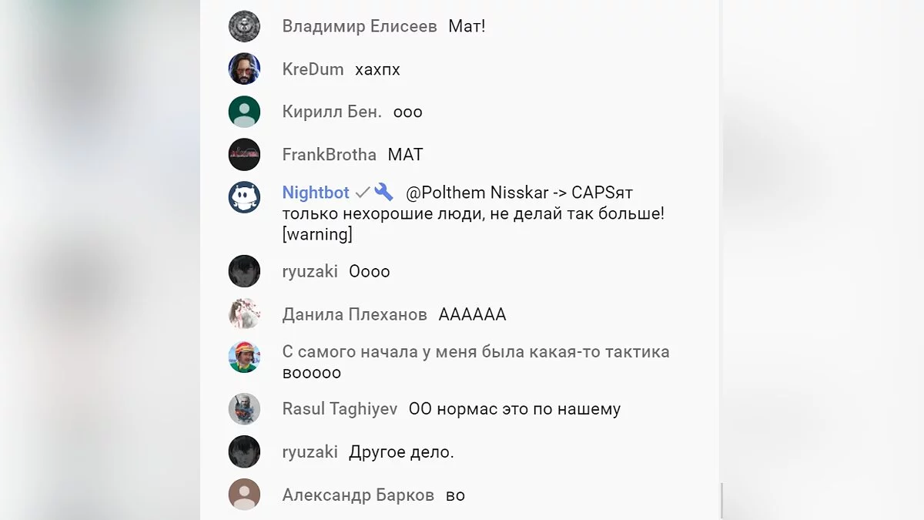Click Nightbot's moderator wrench icon
Screen dimensions: 924x520
(x=383, y=193)
